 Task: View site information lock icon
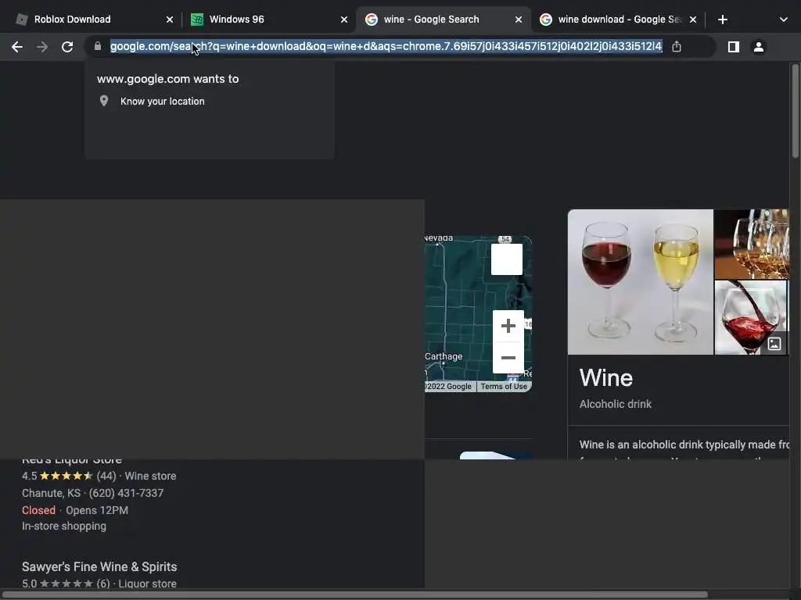98,46
